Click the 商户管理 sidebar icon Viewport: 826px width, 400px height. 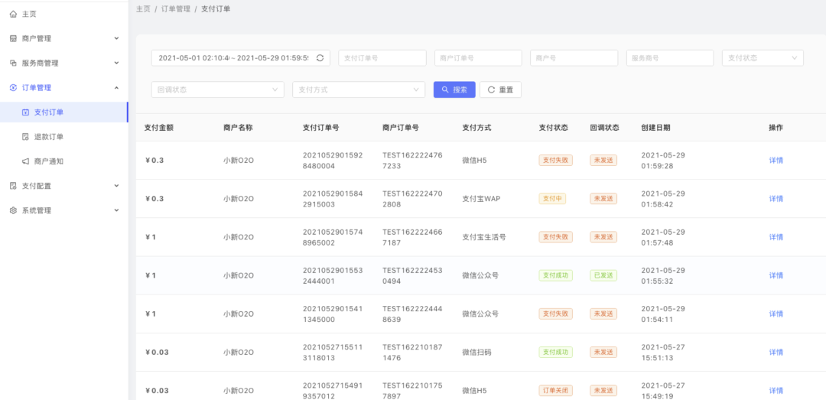pyautogui.click(x=13, y=38)
